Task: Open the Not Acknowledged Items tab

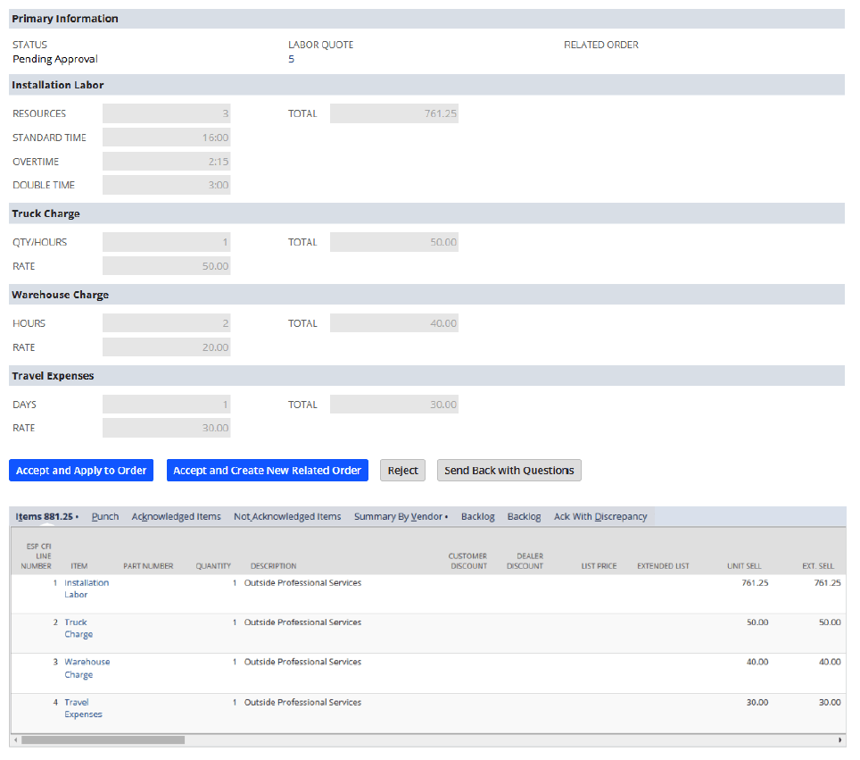Action: coord(287,517)
